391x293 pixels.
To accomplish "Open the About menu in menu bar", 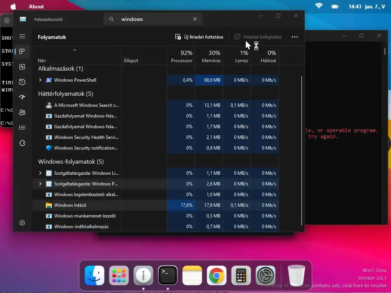I will point(36,6).
